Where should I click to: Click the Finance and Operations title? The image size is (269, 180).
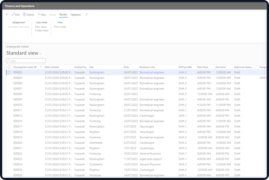(20, 6)
